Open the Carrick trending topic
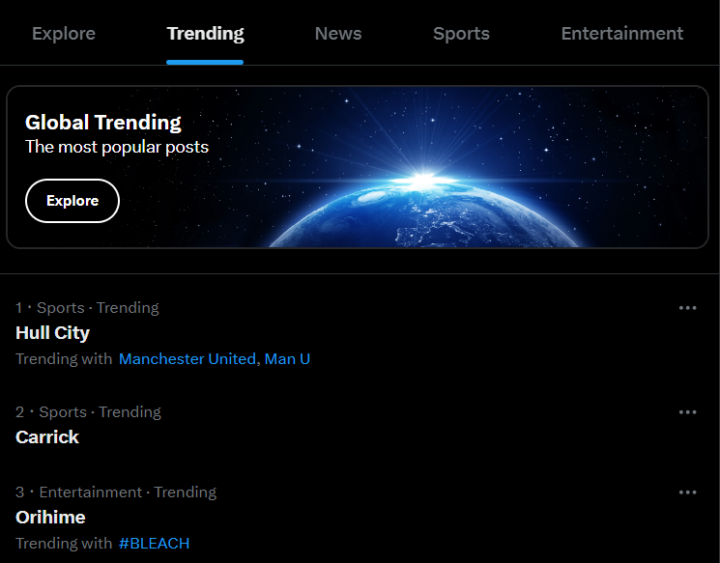 point(47,436)
